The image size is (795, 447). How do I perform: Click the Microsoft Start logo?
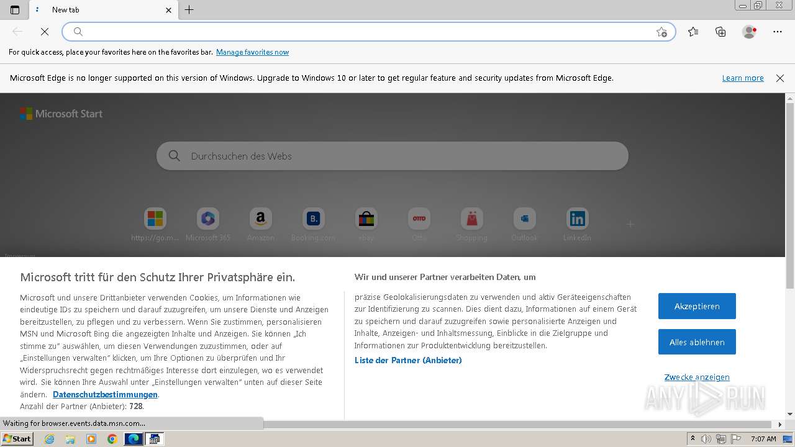tap(61, 114)
